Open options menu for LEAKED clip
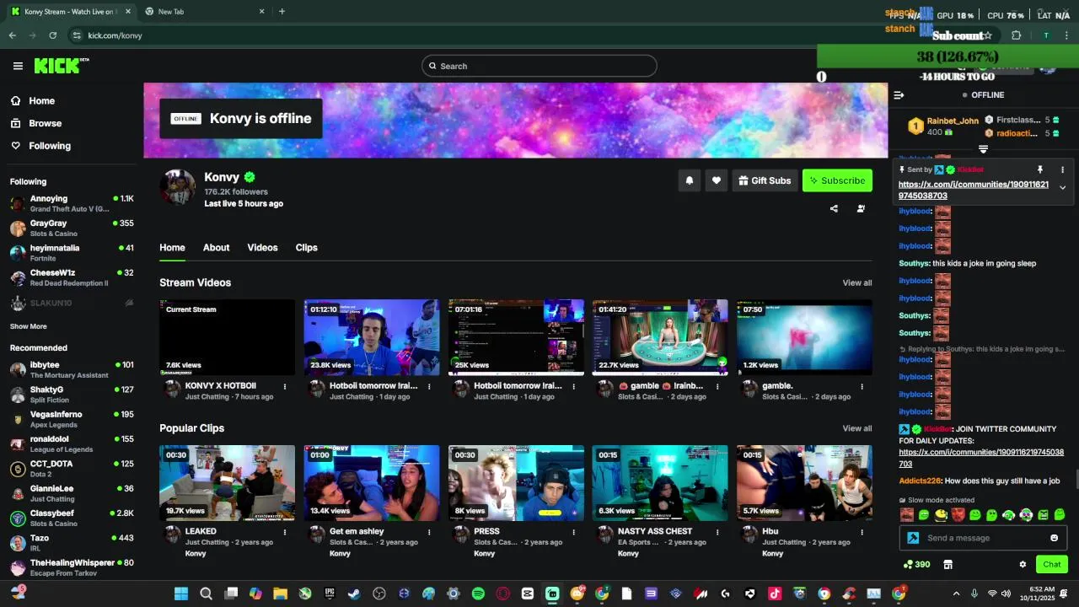This screenshot has width=1079, height=607. (285, 532)
